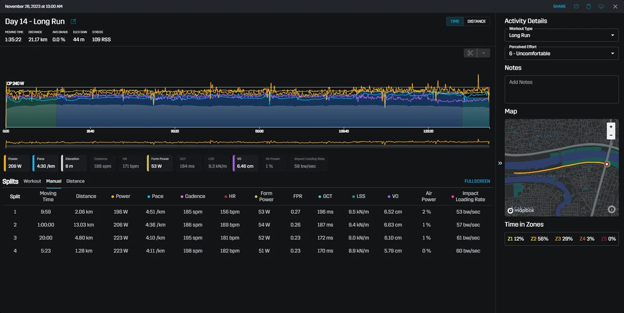Screen dimensions: 624x313
Task: Click the SHARE link
Action: point(560,7)
